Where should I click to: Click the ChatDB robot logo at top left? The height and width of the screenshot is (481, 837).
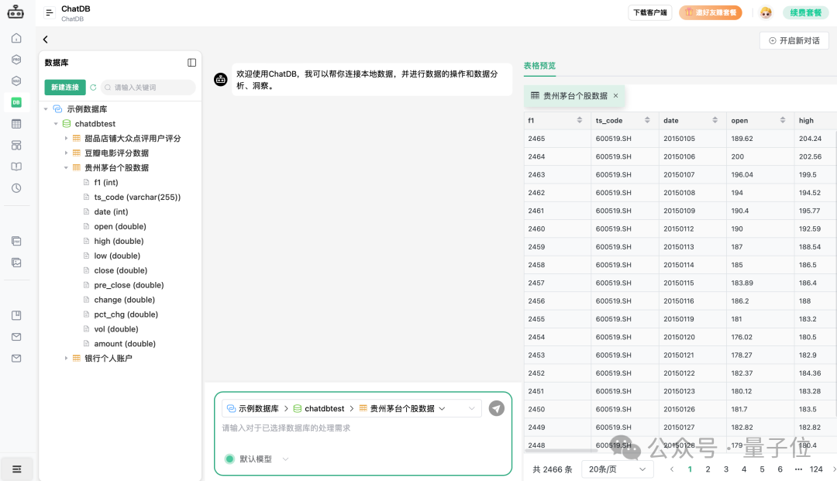[17, 12]
